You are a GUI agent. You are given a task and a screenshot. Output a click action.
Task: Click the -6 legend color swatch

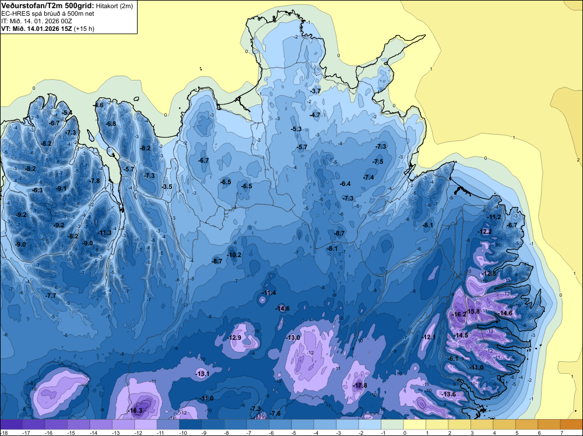tap(280, 424)
